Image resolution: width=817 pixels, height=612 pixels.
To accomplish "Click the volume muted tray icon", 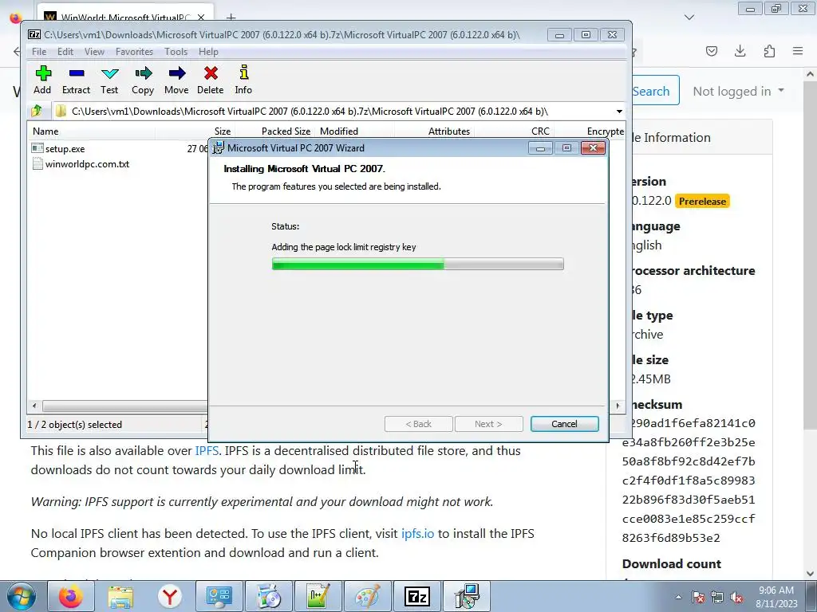I will click(736, 597).
